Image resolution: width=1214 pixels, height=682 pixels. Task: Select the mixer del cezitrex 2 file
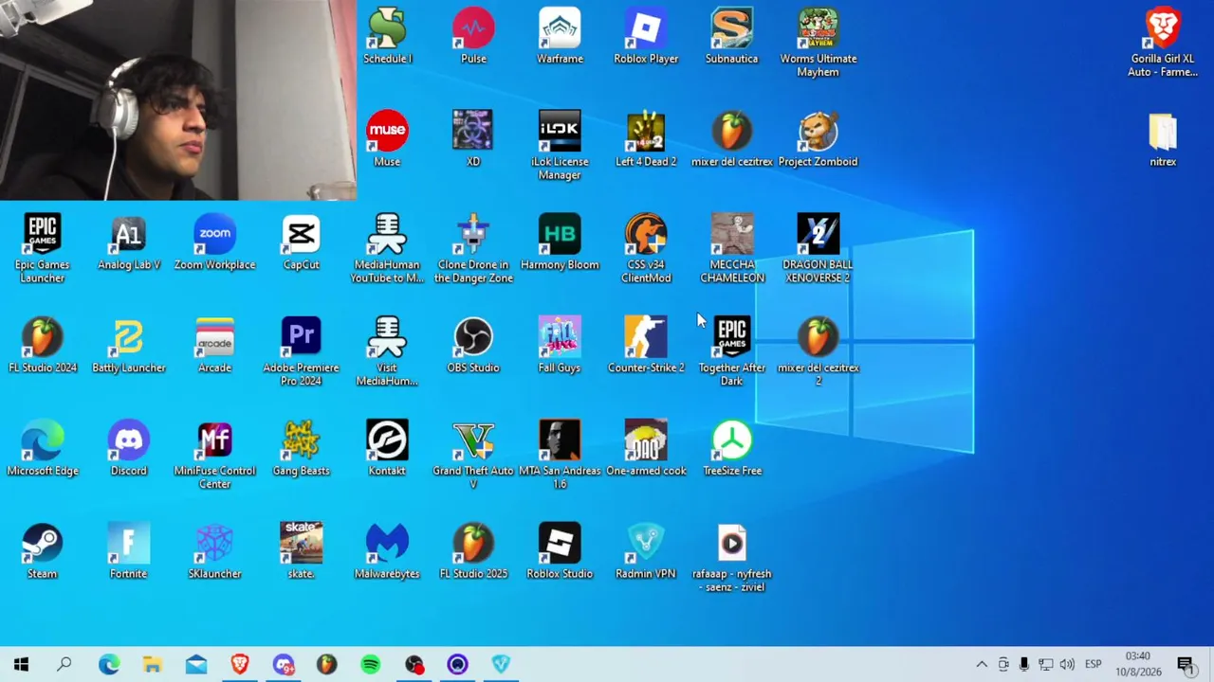tap(818, 352)
